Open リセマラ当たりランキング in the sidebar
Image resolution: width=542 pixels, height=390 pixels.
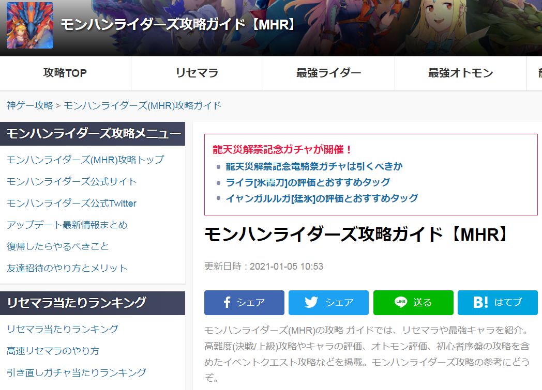point(62,329)
